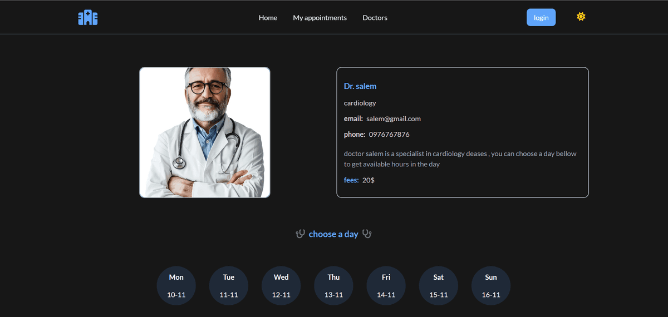The width and height of the screenshot is (668, 317).
Task: Click stethoscope icon right of 'choose a day'
Action: (x=367, y=234)
